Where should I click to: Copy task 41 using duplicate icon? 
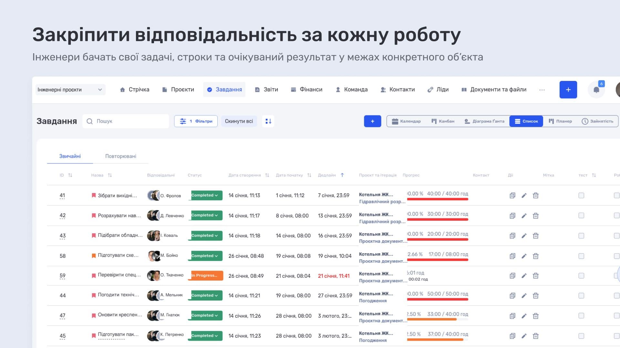(512, 196)
